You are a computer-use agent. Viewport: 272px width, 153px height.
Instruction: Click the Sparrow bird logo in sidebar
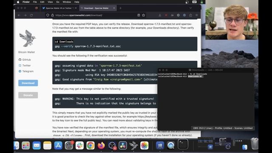[27, 38]
